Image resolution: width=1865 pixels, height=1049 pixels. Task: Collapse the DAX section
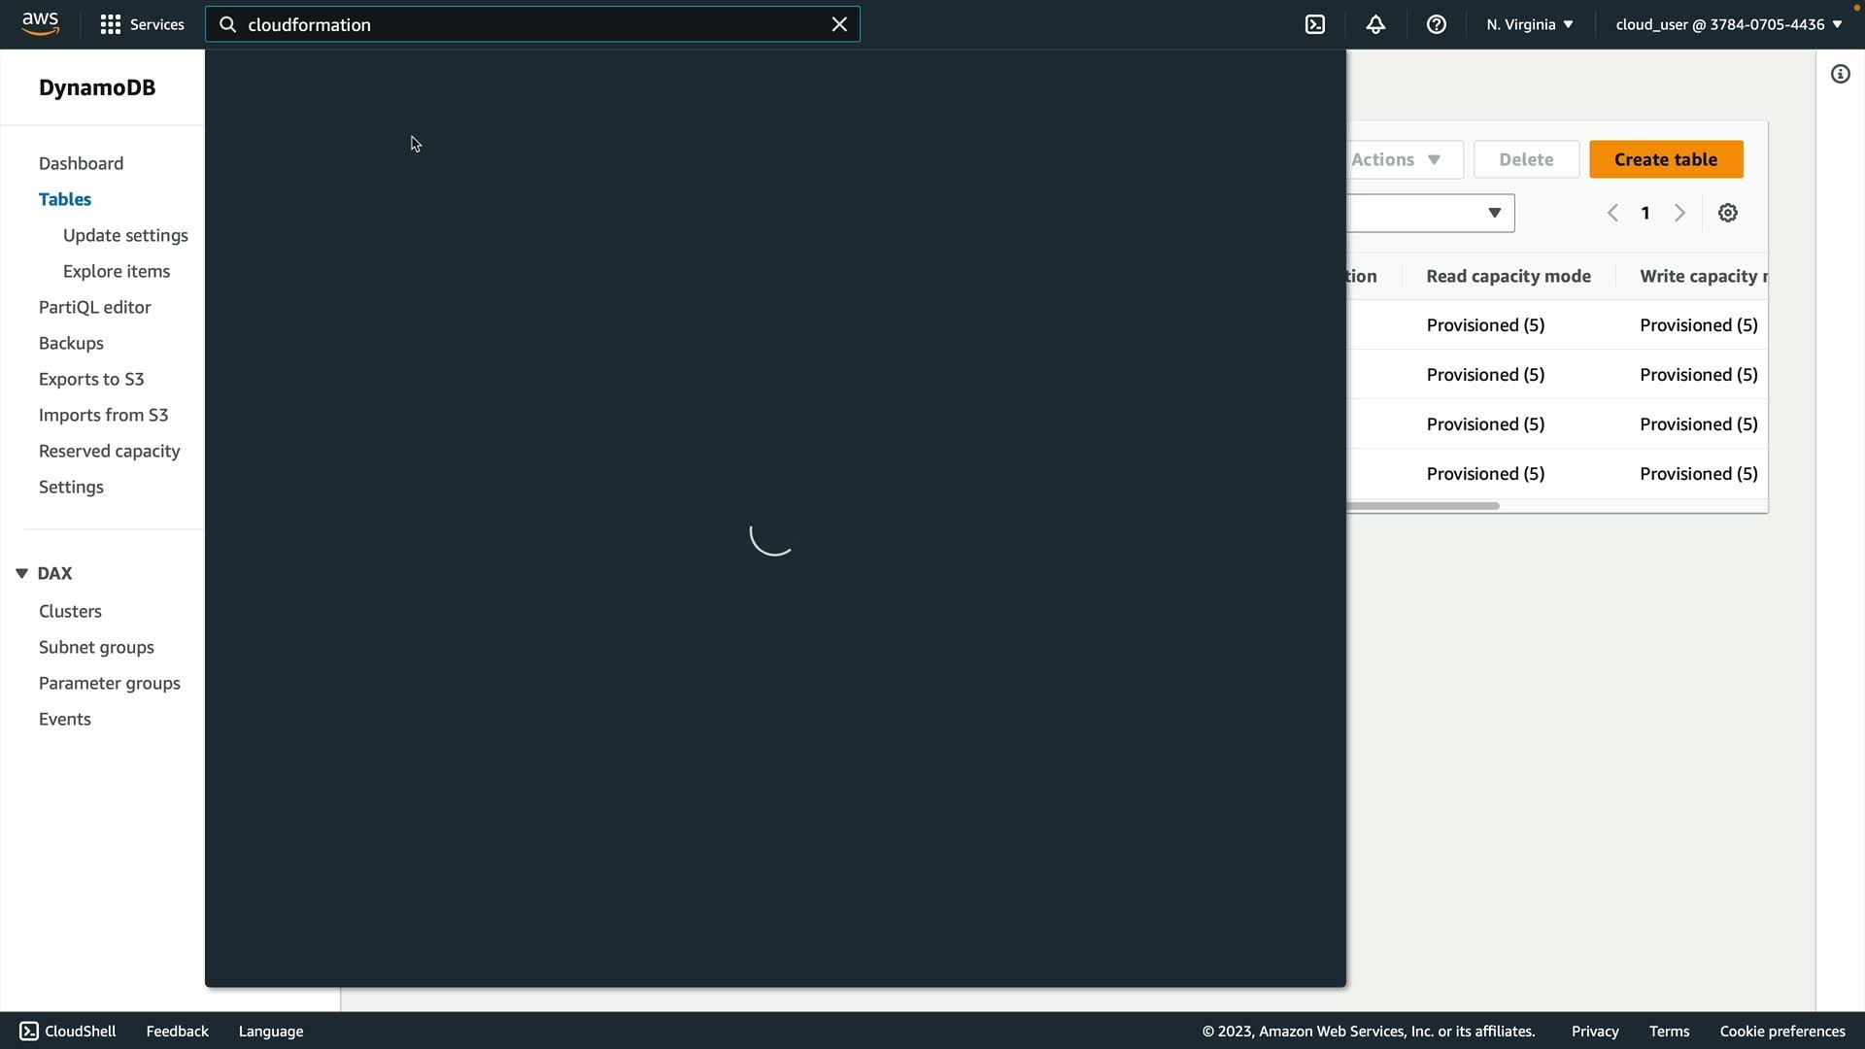click(21, 573)
